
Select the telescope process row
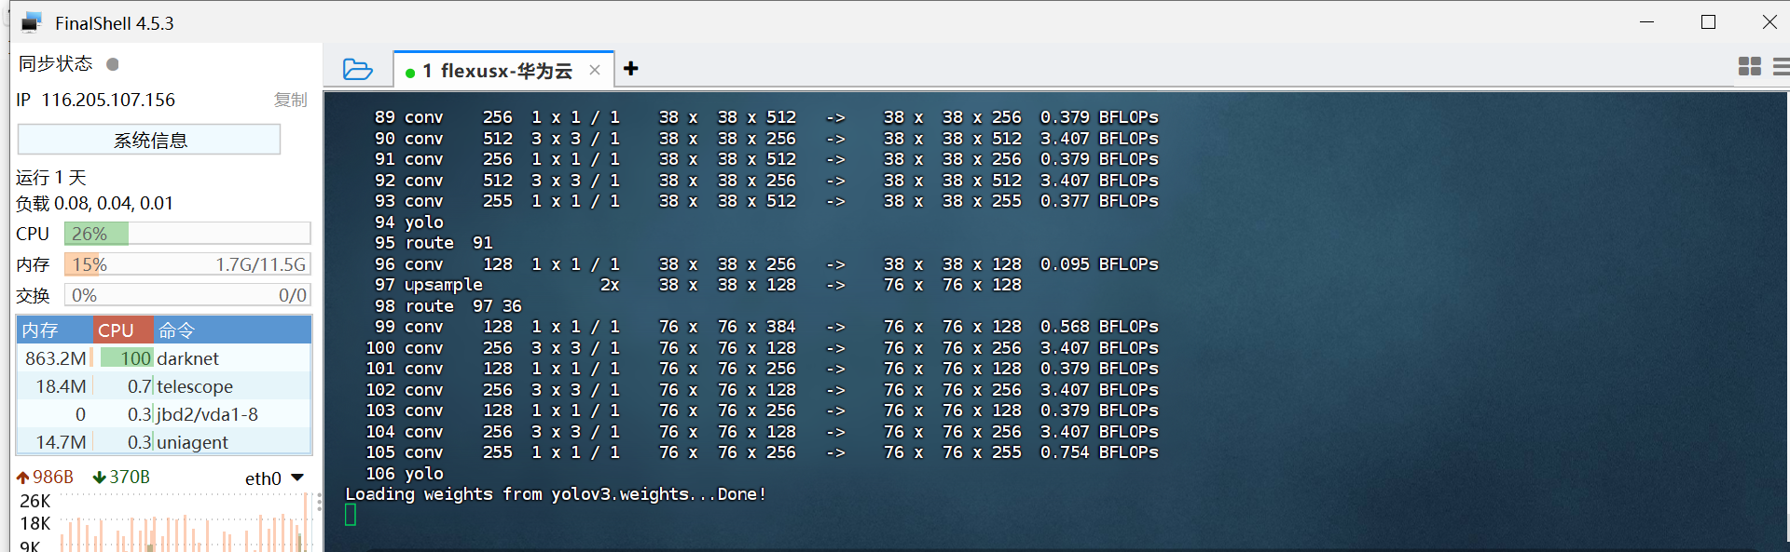point(164,386)
